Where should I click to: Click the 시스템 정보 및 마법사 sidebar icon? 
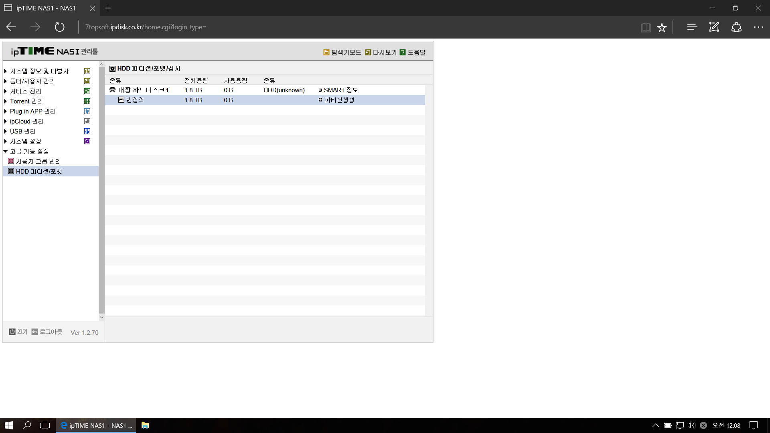pos(87,71)
